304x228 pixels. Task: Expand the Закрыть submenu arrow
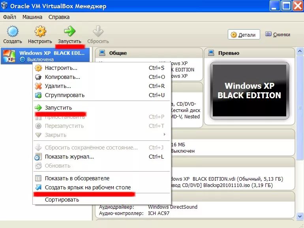(x=164, y=135)
